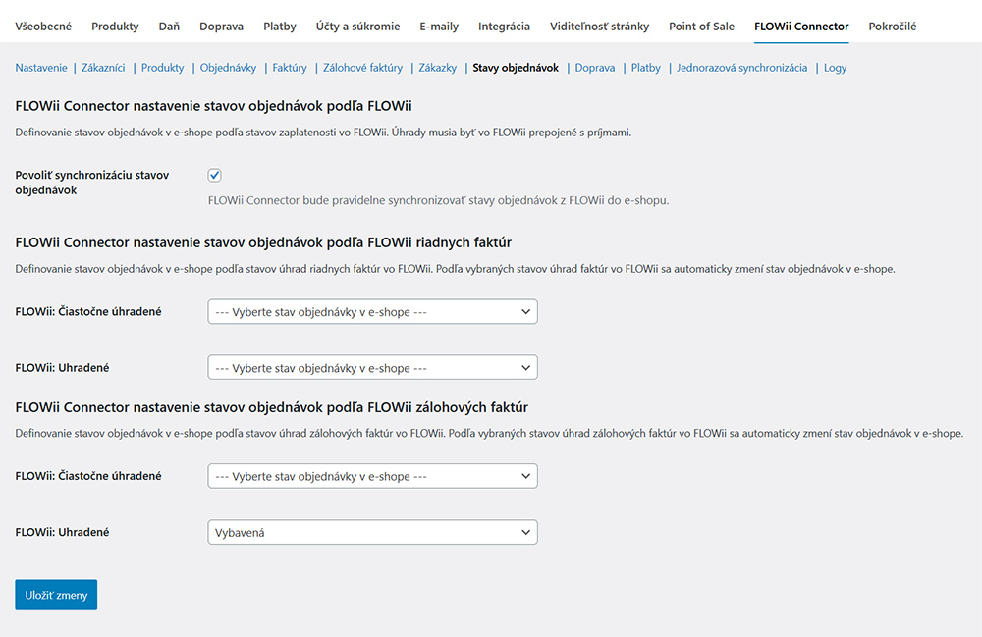
Task: Select the Platby main tab
Action: 280,27
